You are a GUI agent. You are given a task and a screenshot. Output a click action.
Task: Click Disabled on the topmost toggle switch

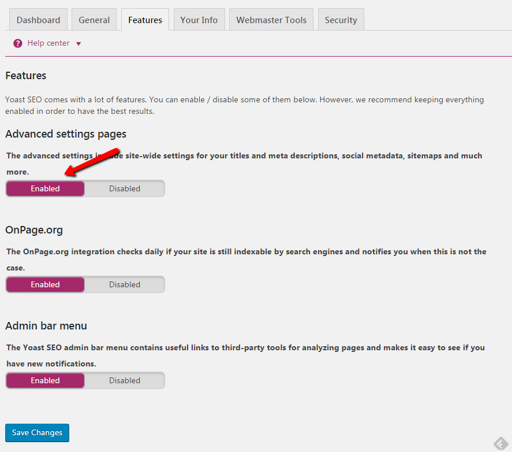(125, 188)
